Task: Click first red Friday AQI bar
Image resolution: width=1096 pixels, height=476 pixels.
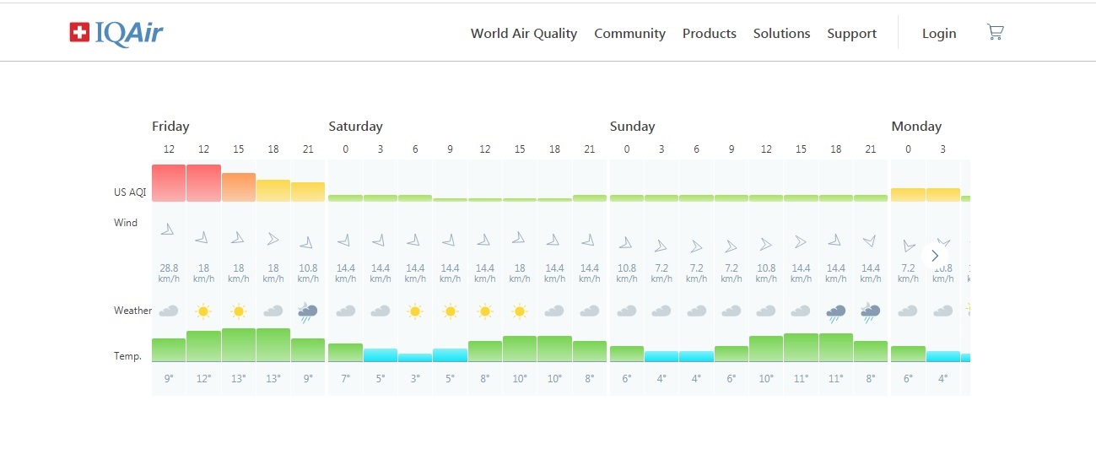Action: click(169, 183)
